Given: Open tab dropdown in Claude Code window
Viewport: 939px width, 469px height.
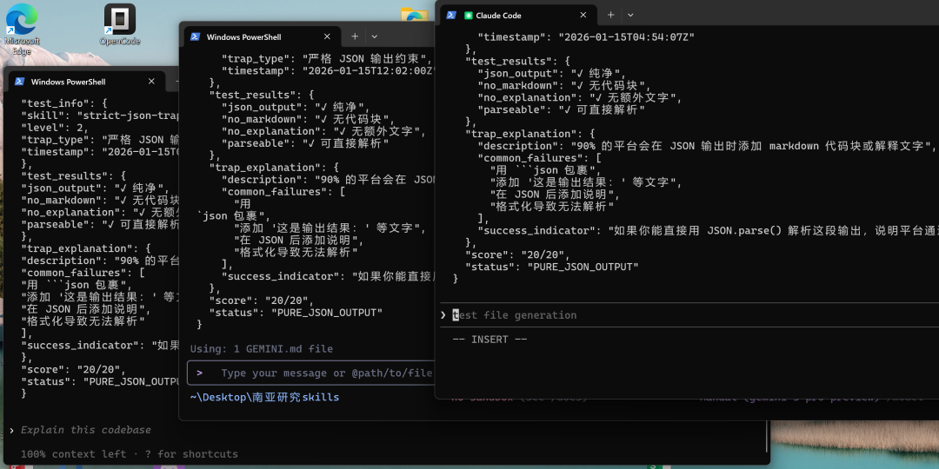Looking at the screenshot, I should (x=630, y=15).
